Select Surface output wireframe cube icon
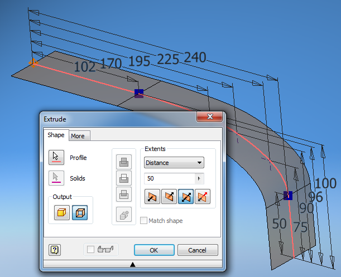This screenshot has height=277, width=341. click(80, 212)
